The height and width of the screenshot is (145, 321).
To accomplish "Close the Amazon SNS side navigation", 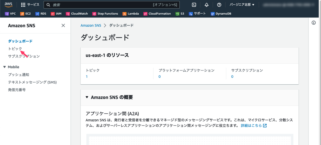I will click(63, 26).
